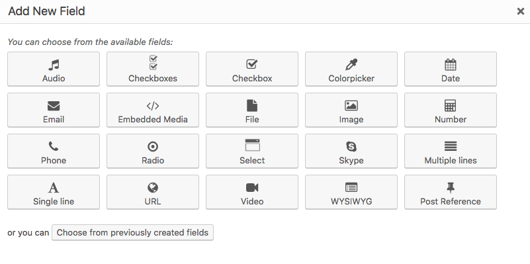Choose the Checkboxes field type

[153, 69]
